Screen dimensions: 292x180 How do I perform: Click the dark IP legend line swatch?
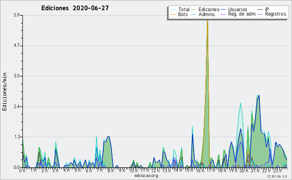260,10
